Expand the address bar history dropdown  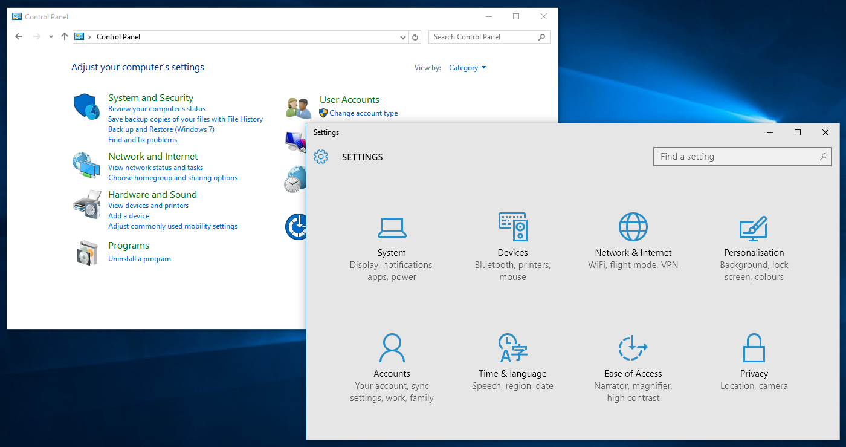pos(403,37)
